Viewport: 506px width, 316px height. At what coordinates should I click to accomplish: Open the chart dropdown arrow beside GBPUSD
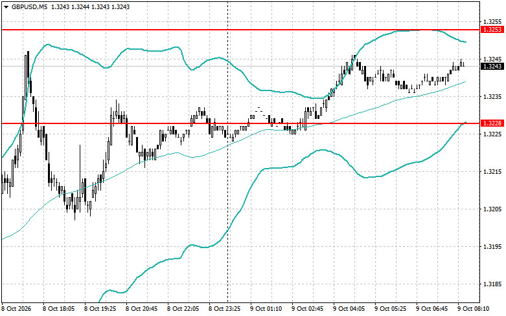pos(6,6)
